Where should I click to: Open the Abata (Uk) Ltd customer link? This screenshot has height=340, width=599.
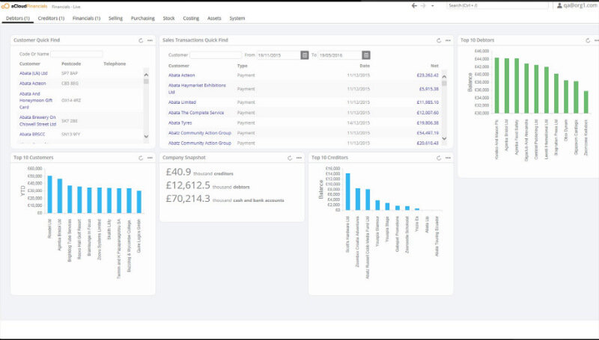[x=34, y=73]
